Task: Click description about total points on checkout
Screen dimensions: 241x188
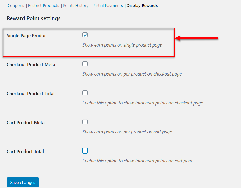Action: click(143, 103)
